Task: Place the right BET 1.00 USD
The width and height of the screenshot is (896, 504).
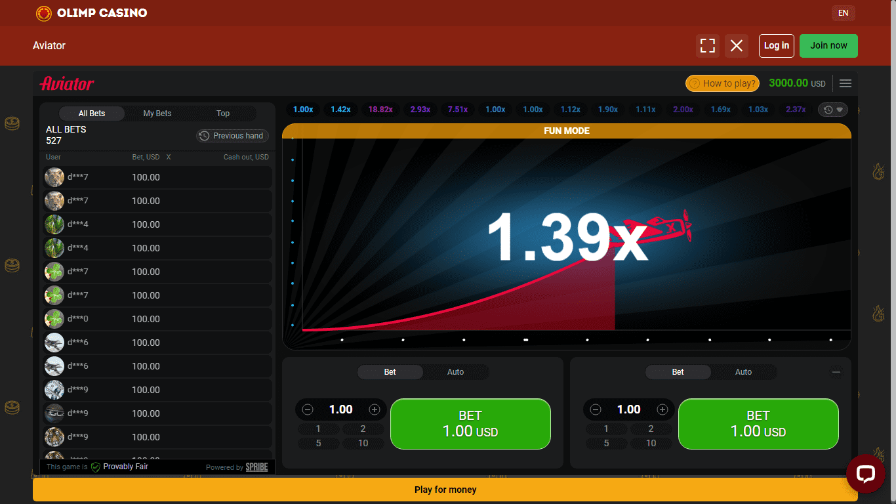Action: point(758,424)
